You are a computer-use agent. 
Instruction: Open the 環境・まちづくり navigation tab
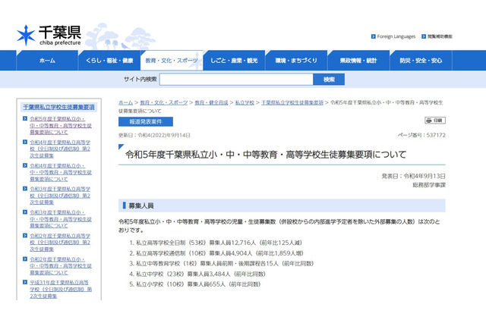(296, 60)
